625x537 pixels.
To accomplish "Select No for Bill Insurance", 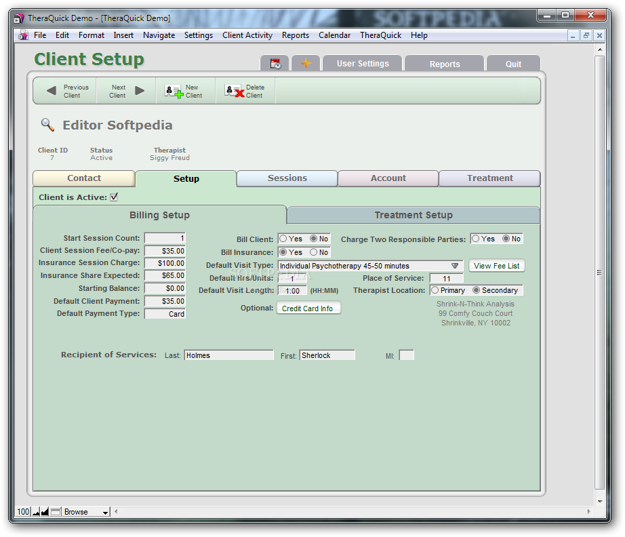I will click(x=314, y=252).
